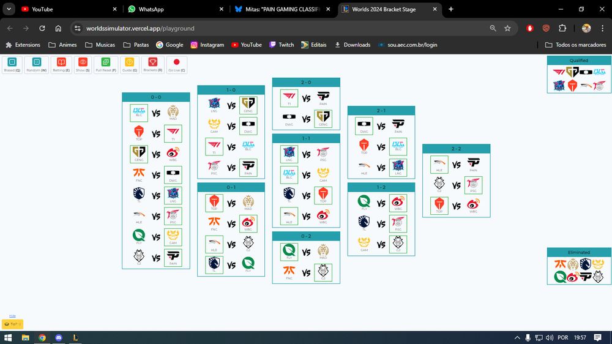
Task: Pick TOP in the 0-0 TOP vs T1 match
Action: [139, 133]
